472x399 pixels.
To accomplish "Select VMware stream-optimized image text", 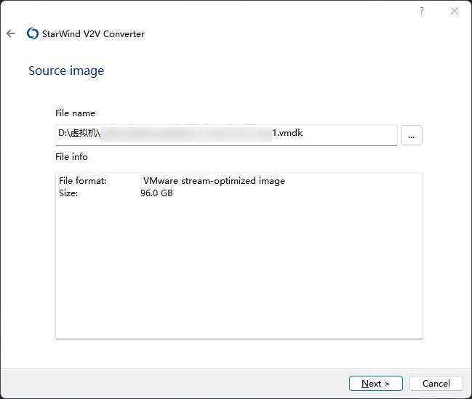I will 214,181.
